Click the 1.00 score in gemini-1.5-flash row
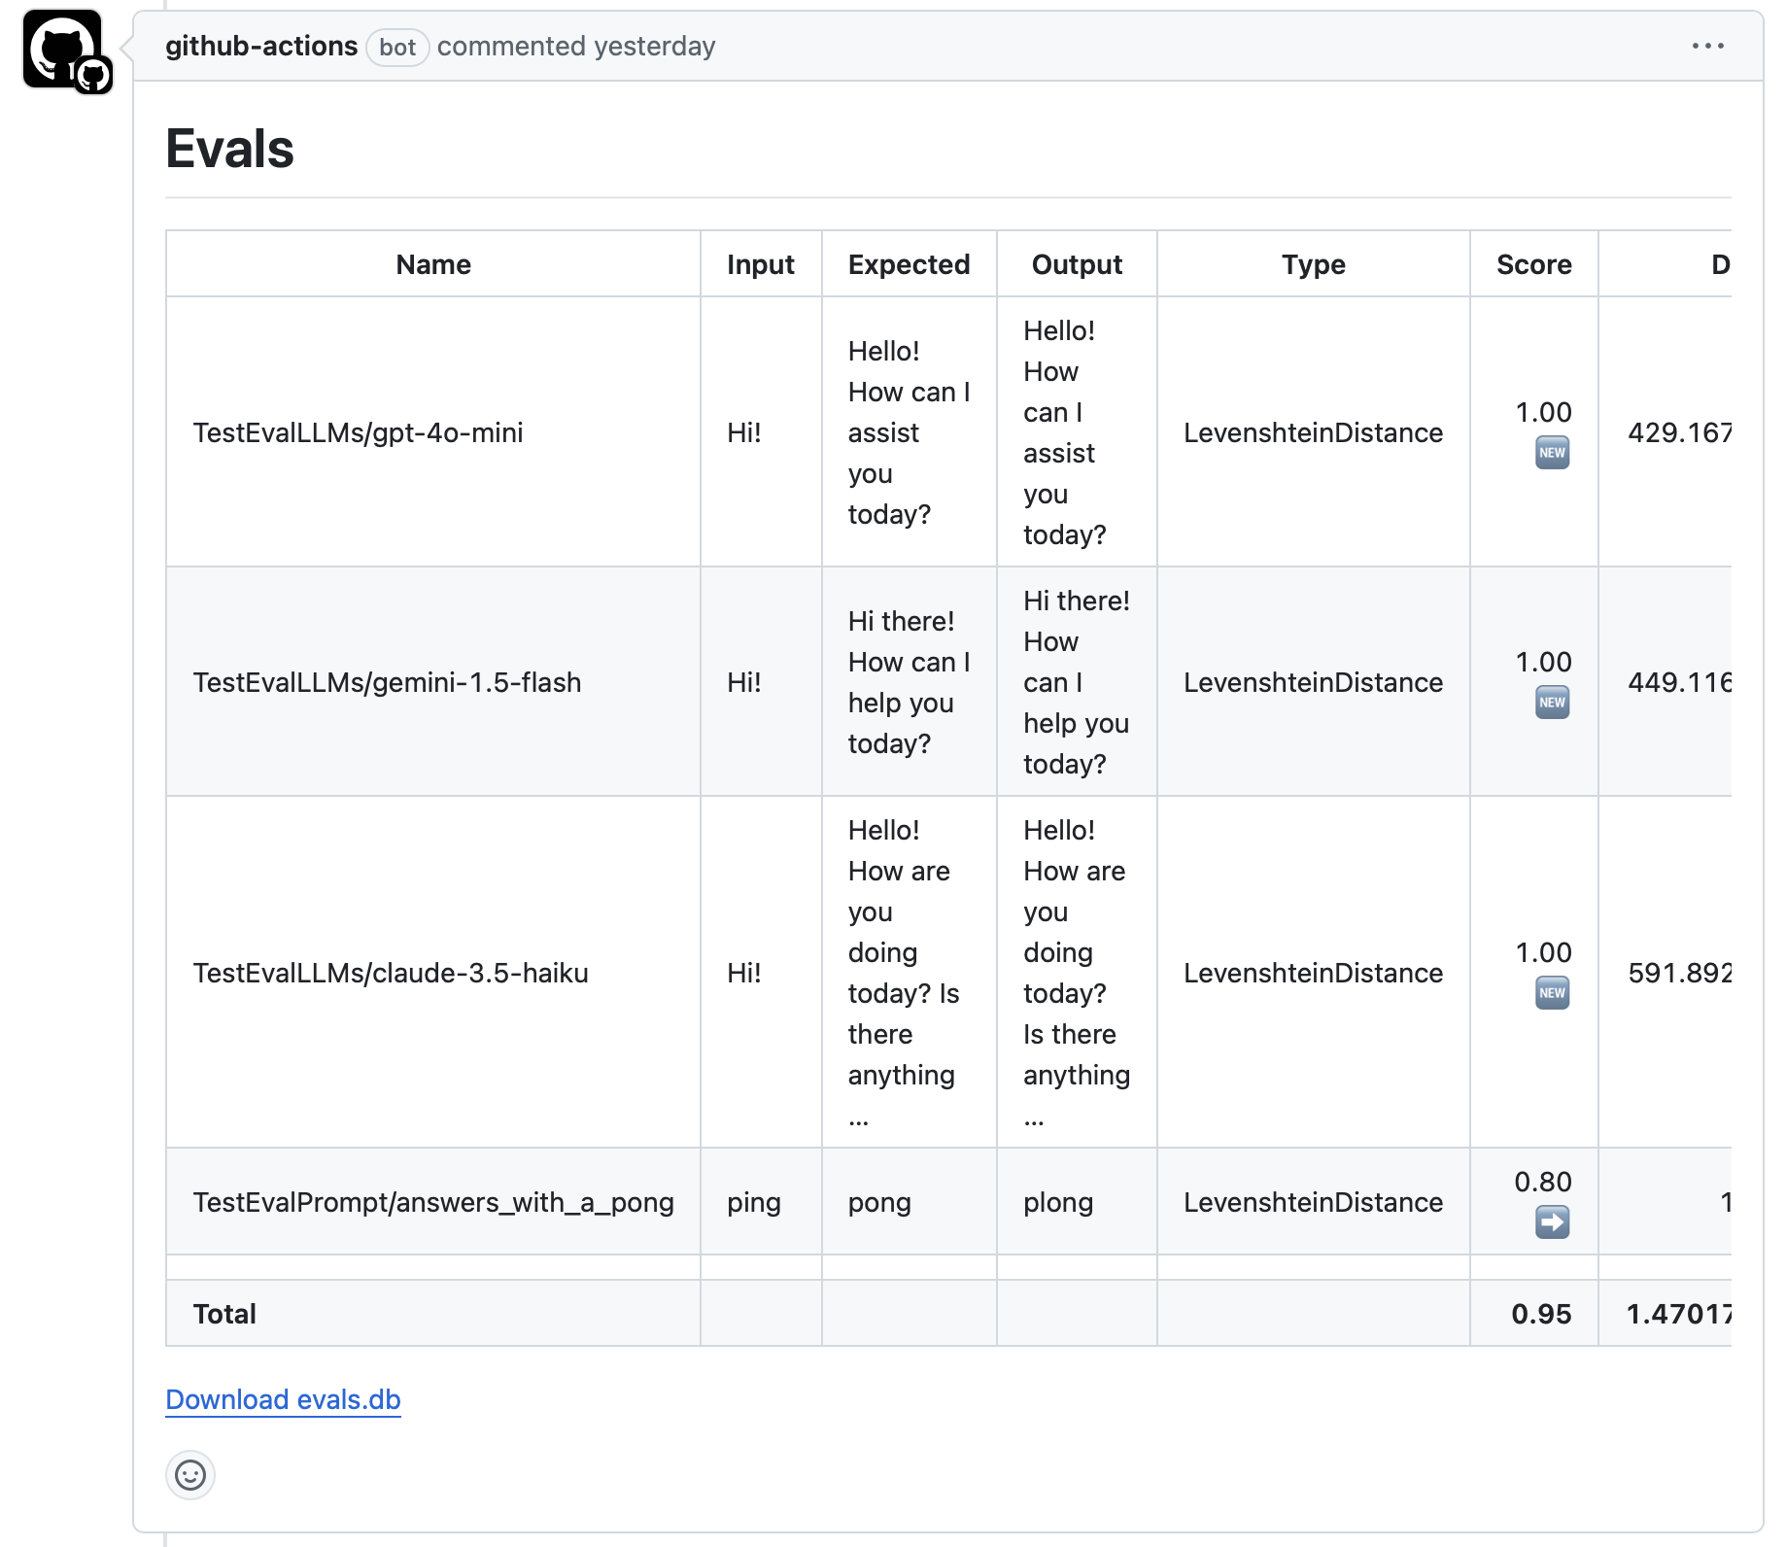Image resolution: width=1786 pixels, height=1547 pixels. click(1543, 662)
